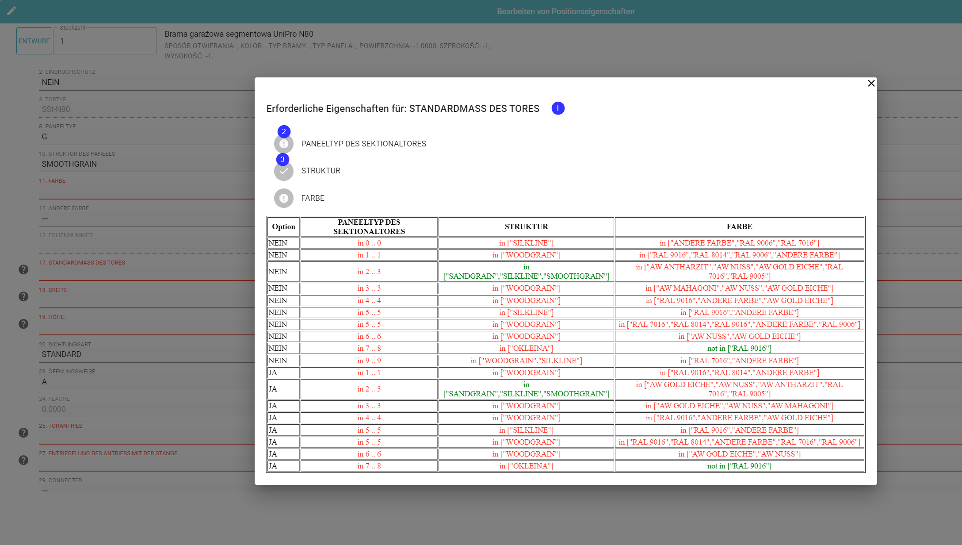Click the FARBE column header in table

[x=739, y=226]
